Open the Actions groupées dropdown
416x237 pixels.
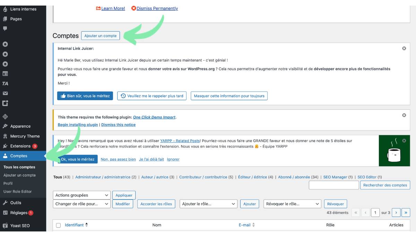point(82,195)
